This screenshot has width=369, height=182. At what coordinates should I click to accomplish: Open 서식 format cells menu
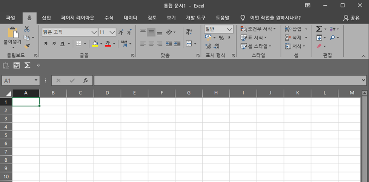295,46
